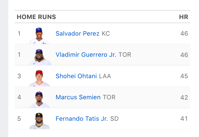199x137 pixels.
Task: Click Salvador Perez headshot photo
Action: pos(39,36)
